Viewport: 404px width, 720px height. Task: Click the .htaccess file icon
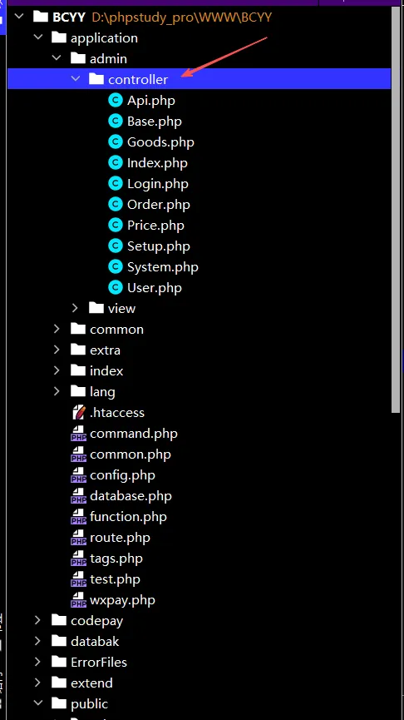click(78, 412)
